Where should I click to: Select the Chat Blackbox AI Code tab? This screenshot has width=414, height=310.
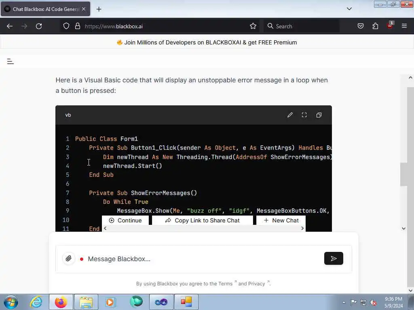pyautogui.click(x=45, y=9)
